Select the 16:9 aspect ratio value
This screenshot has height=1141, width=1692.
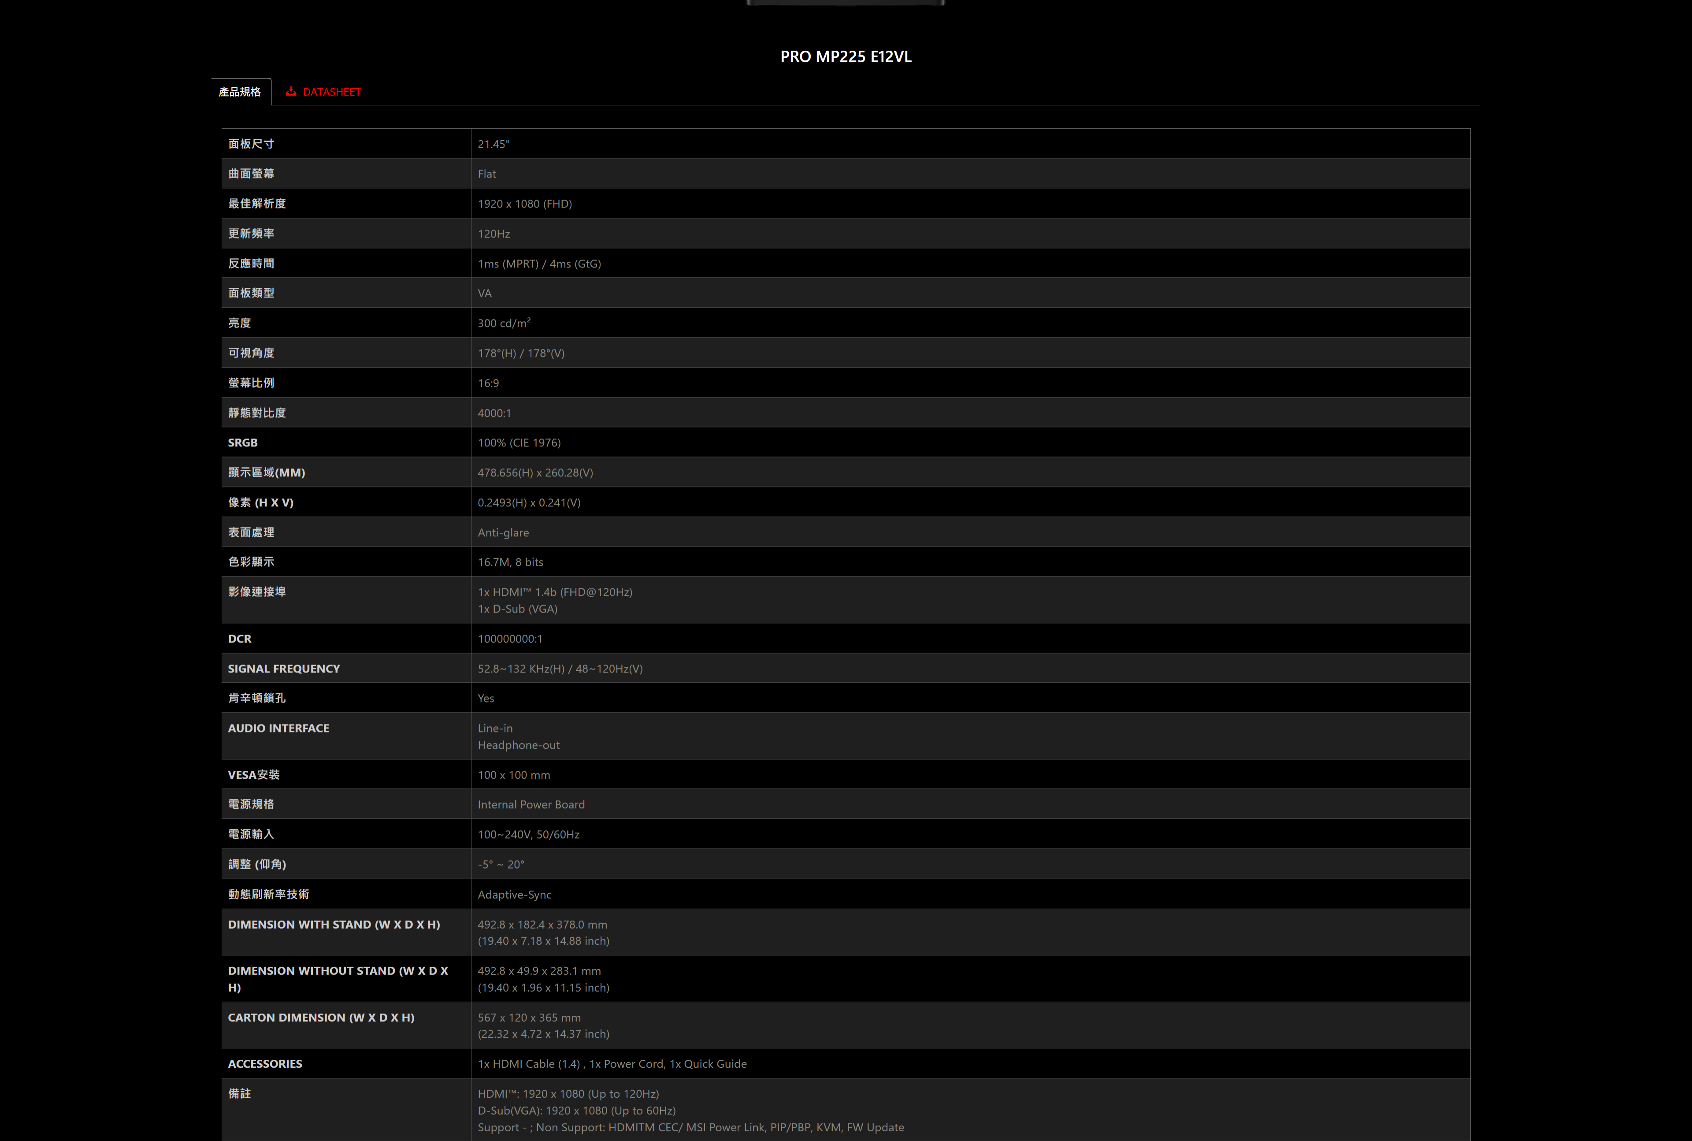pyautogui.click(x=488, y=383)
